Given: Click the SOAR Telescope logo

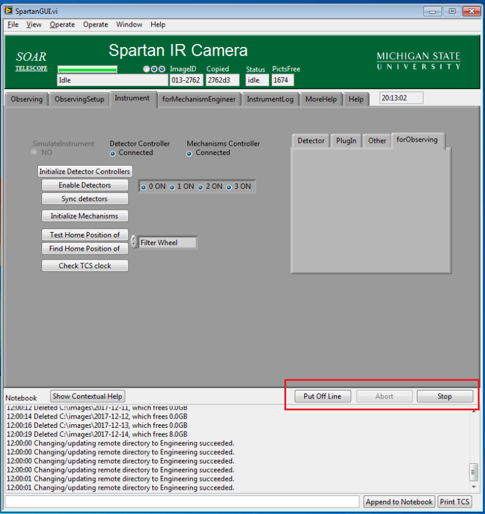Looking at the screenshot, I should (31, 61).
